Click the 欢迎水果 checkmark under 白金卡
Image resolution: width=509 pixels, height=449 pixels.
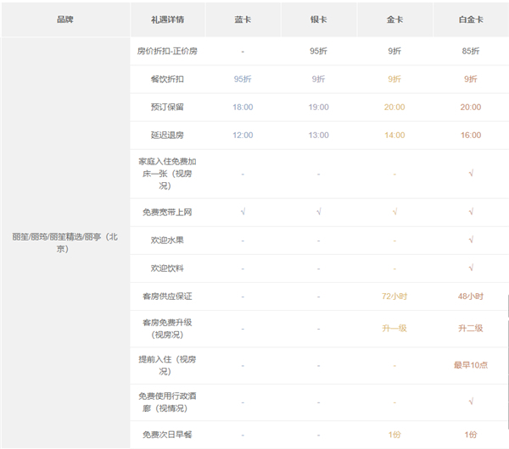pos(470,240)
